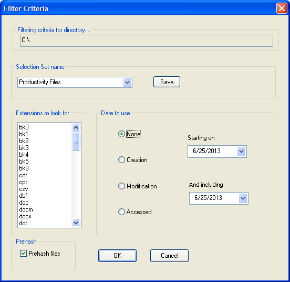Uncheck the Prehash files checkbox
The image size is (290, 282).
23,253
